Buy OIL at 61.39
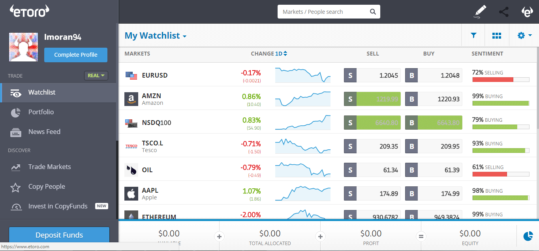The width and height of the screenshot is (539, 251). point(434,170)
